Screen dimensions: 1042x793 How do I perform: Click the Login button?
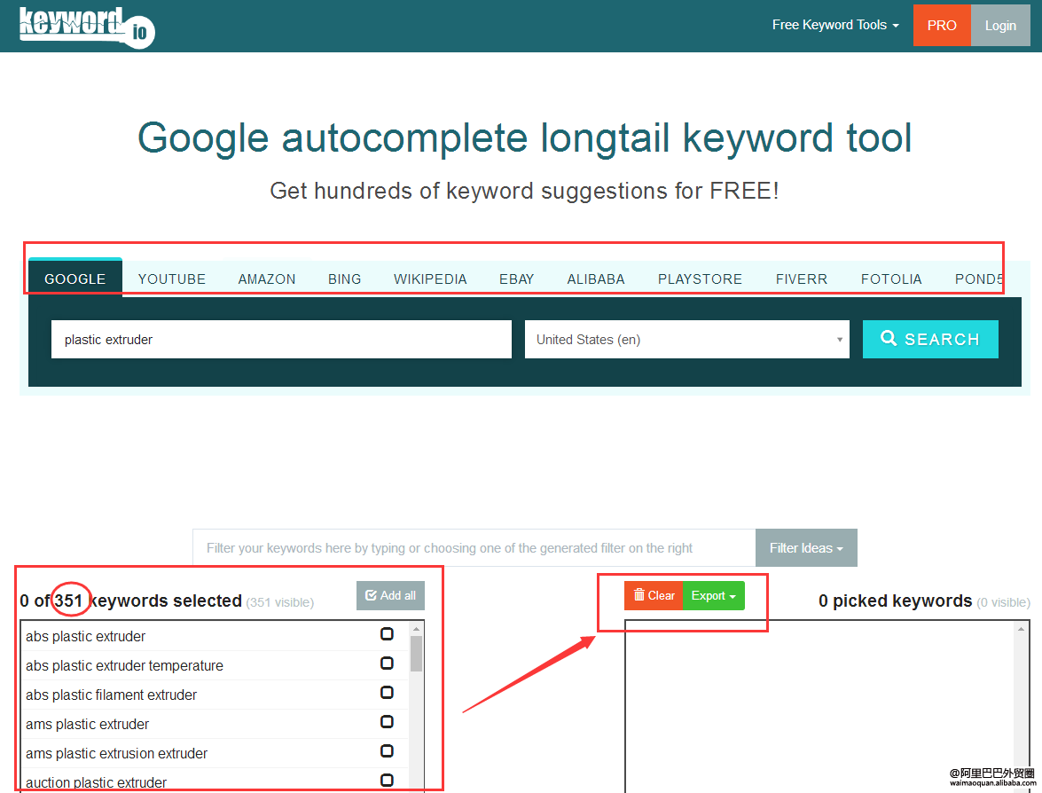coord(1000,25)
